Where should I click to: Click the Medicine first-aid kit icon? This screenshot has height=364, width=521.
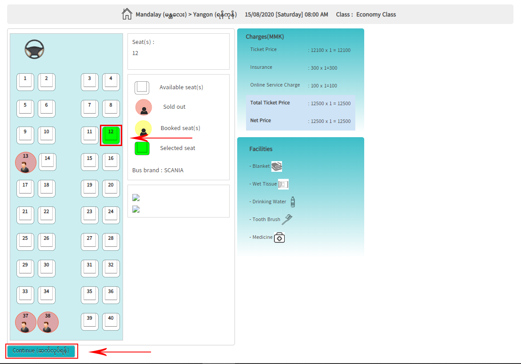tap(279, 237)
